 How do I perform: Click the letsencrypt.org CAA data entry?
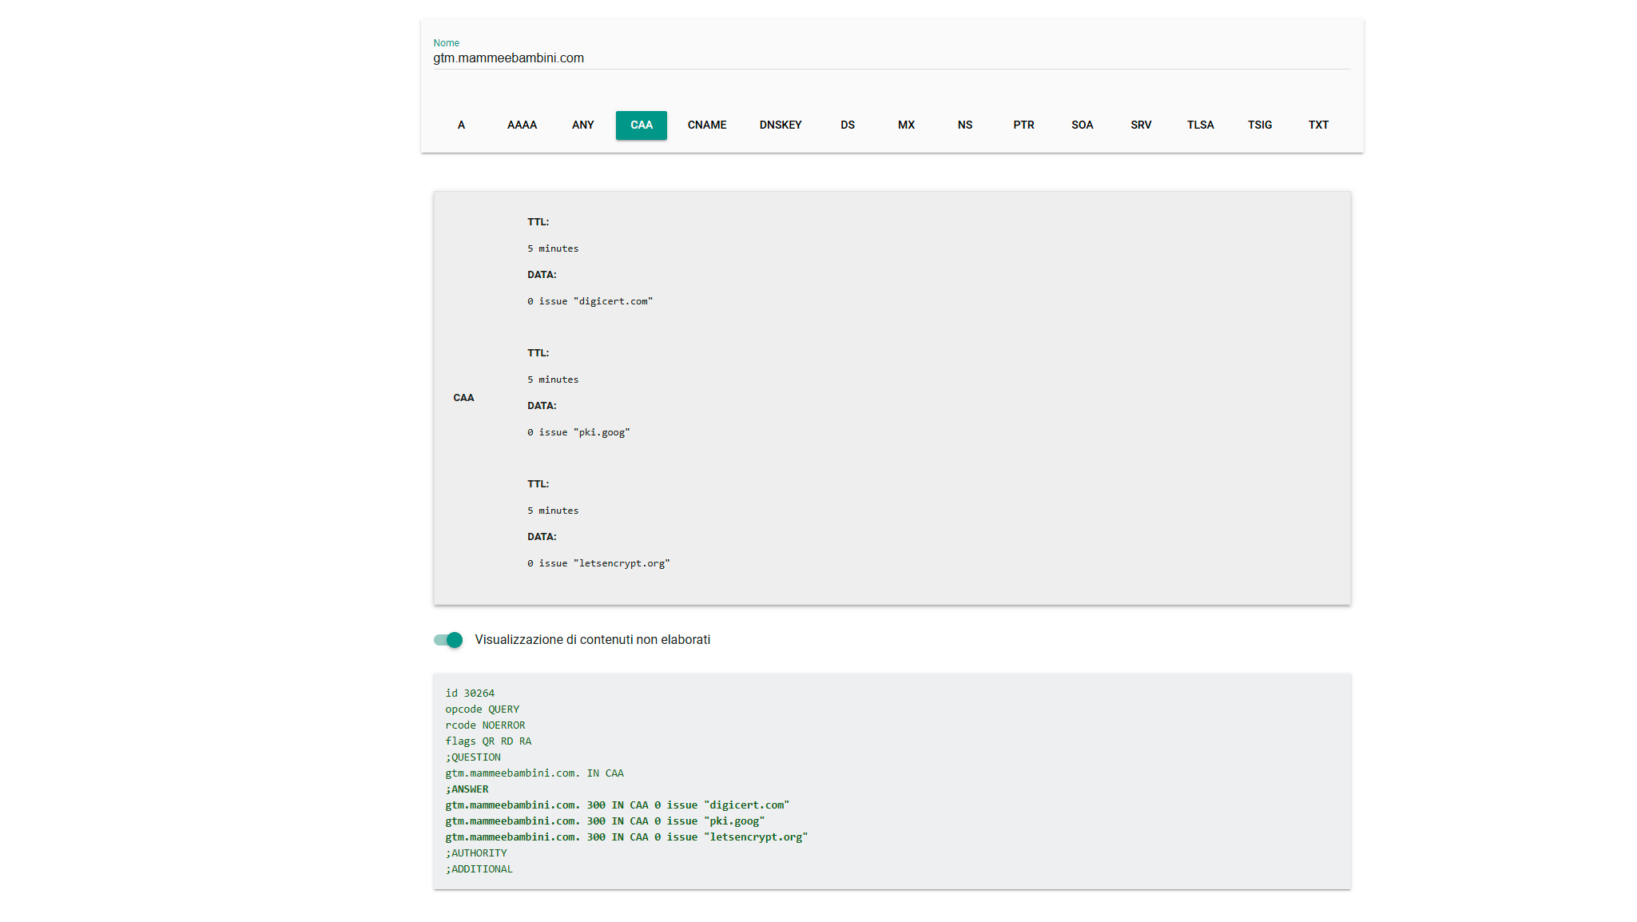(x=598, y=564)
